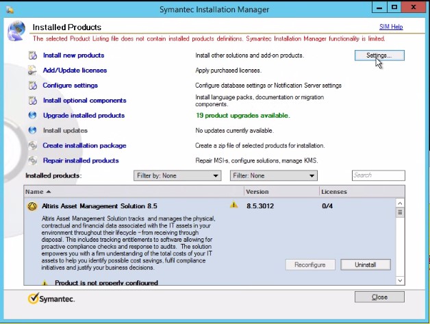The image size is (430, 324).
Task: Click the Reconfigure button
Action: 310,264
